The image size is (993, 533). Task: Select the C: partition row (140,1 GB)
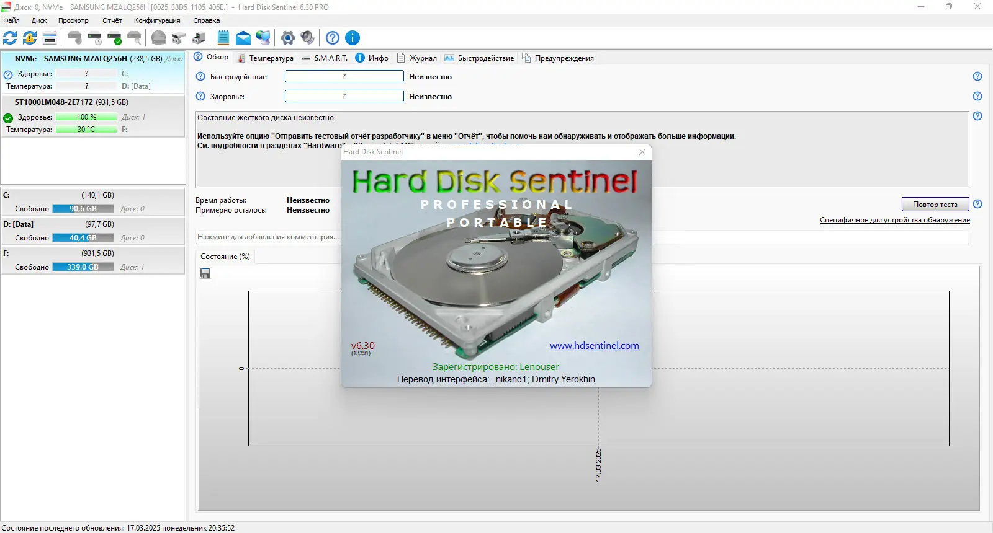pos(93,202)
